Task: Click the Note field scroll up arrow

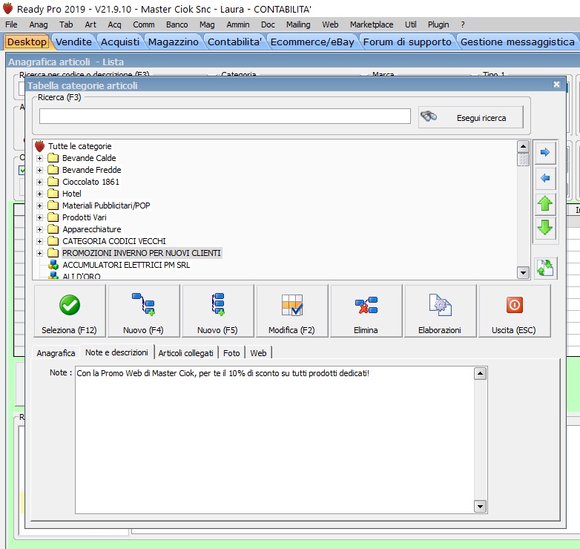Action: [x=480, y=374]
